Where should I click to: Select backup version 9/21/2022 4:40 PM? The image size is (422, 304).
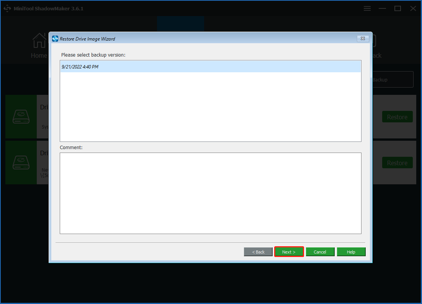[210, 67]
